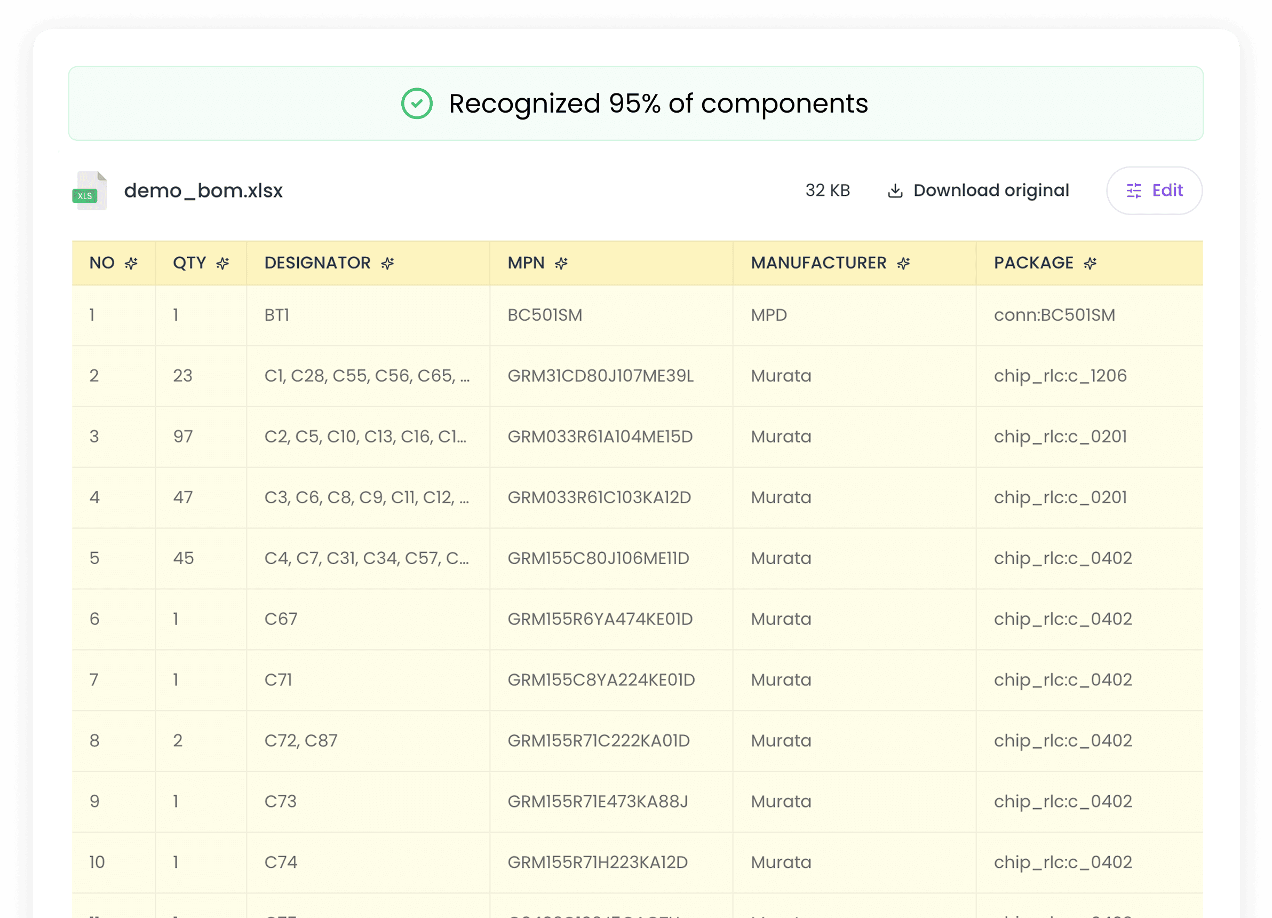Click package cell conn:BC501SM
Image resolution: width=1272 pixels, height=918 pixels.
[x=1089, y=315]
